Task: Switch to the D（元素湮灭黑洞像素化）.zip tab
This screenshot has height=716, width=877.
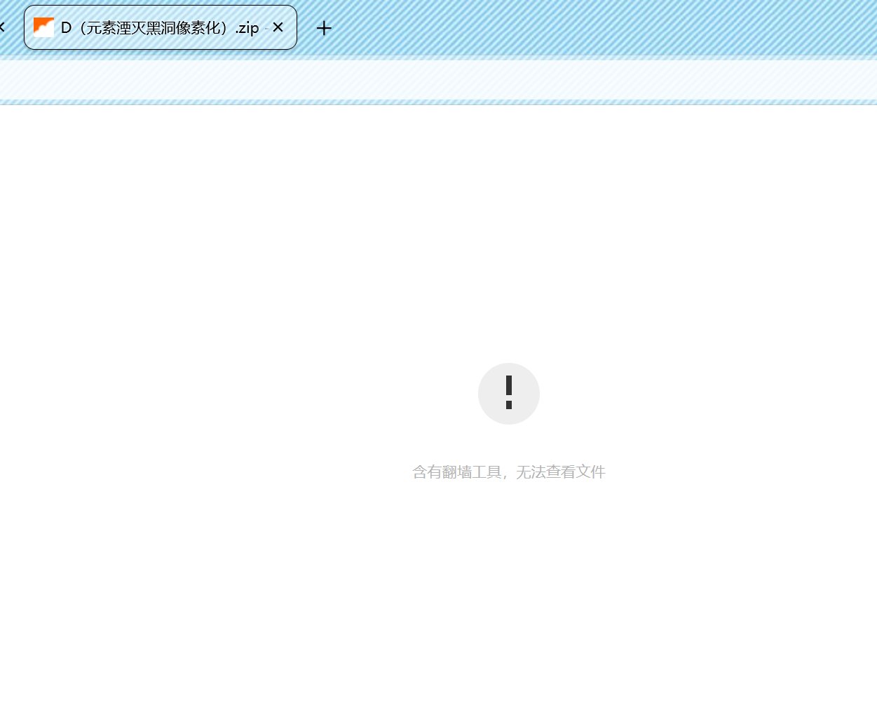Action: click(x=160, y=28)
